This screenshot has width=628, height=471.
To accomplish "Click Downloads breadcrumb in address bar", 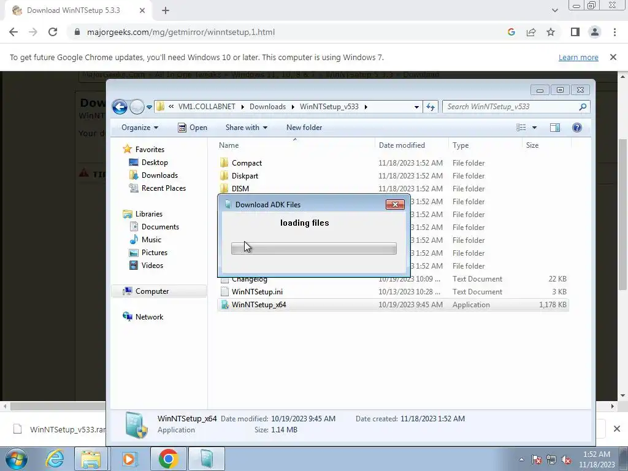I will click(x=267, y=107).
